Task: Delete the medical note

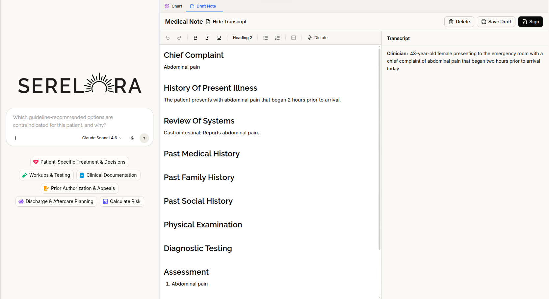Action: point(459,22)
